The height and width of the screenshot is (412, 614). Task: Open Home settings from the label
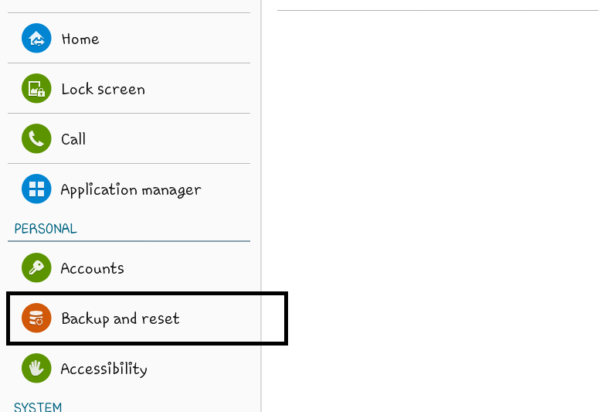[80, 39]
